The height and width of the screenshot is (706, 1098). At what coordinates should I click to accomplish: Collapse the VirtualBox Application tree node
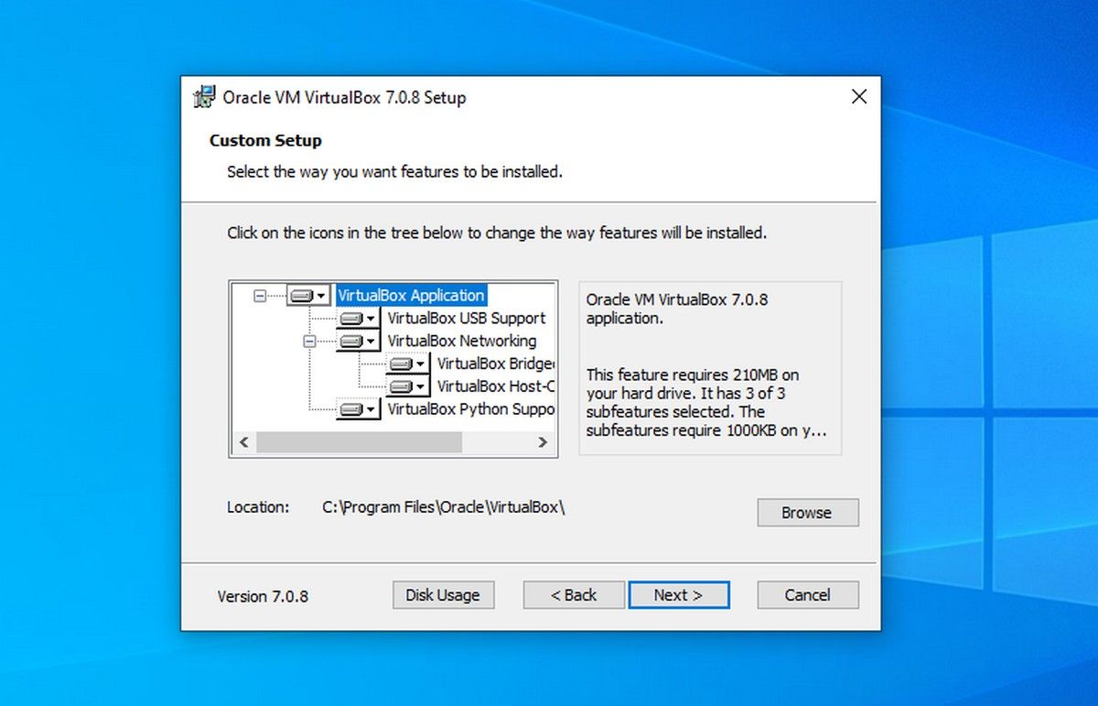coord(259,295)
